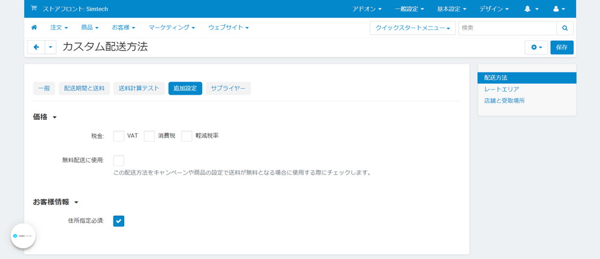The image size is (600, 259).
Task: Go back with the left arrow button
Action: (37, 47)
